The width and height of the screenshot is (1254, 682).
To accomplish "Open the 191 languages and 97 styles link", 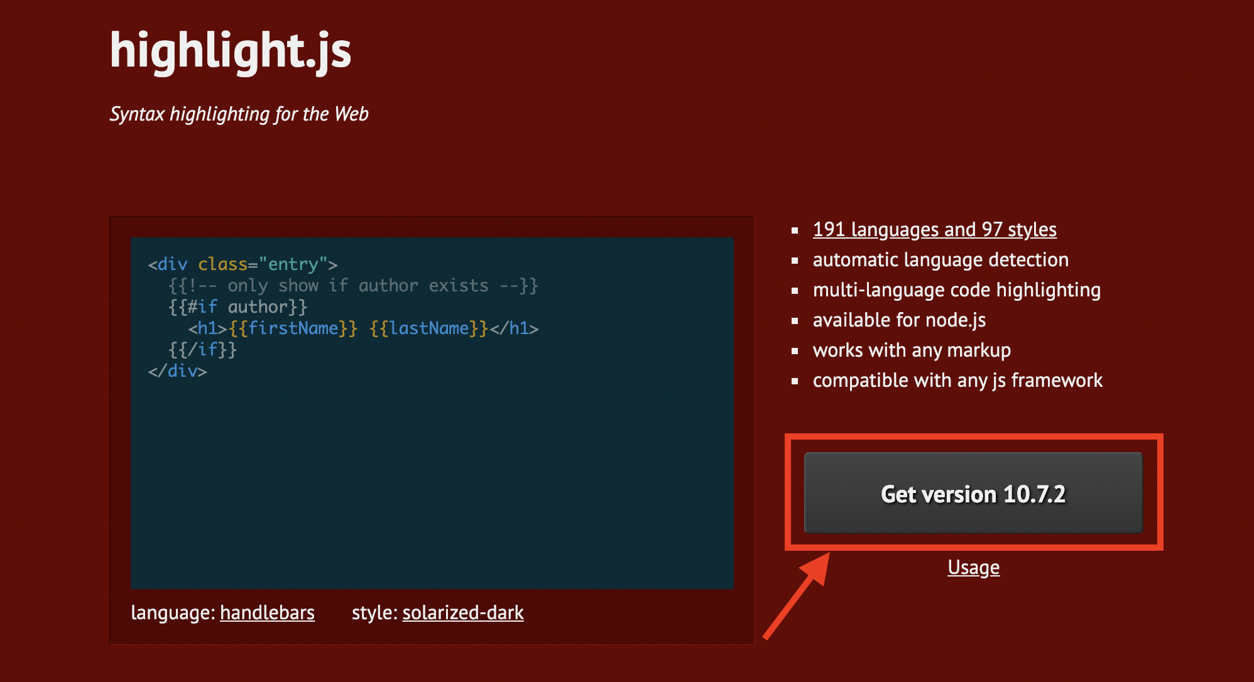I will (934, 229).
